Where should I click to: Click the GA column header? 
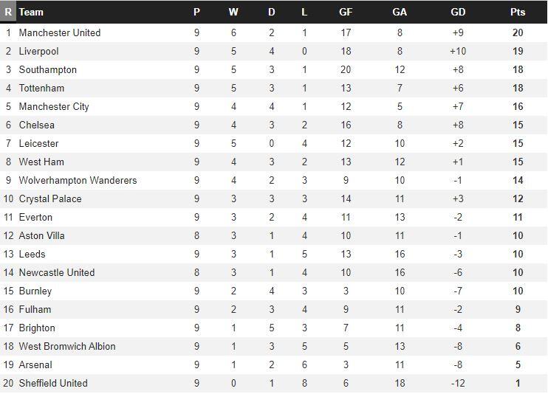click(x=400, y=12)
